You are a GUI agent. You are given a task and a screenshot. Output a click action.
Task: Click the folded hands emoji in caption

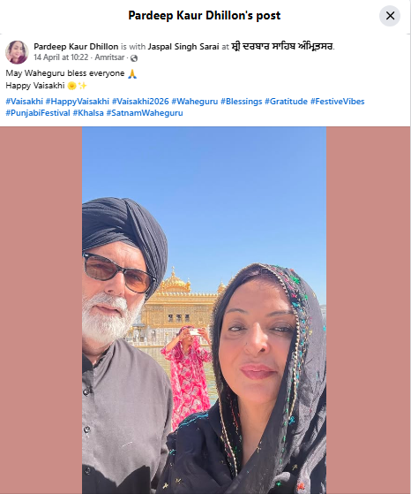coord(132,73)
